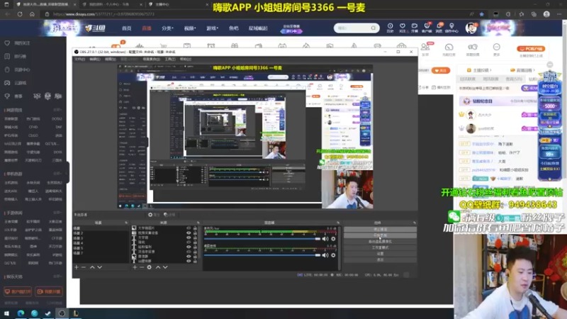The image size is (567, 319).
Task: Pop out the 混音器 dock using header icon
Action: click(338, 223)
